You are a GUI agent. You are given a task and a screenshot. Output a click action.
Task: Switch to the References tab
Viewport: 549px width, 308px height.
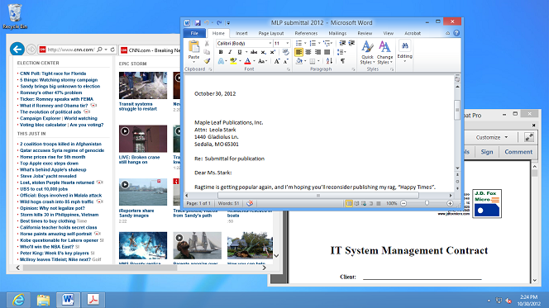306,33
